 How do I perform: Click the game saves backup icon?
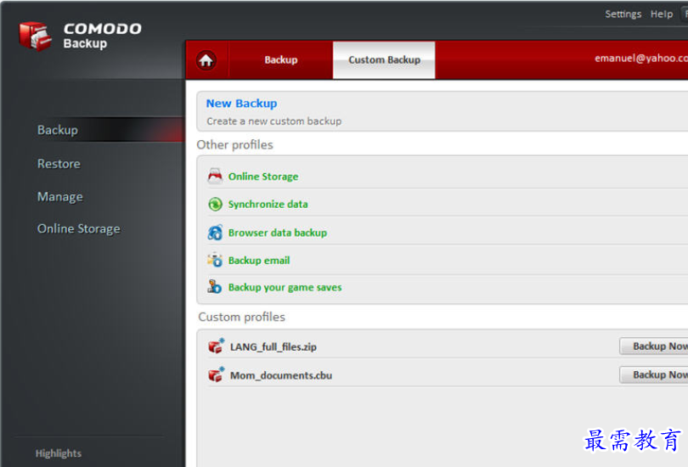(215, 287)
